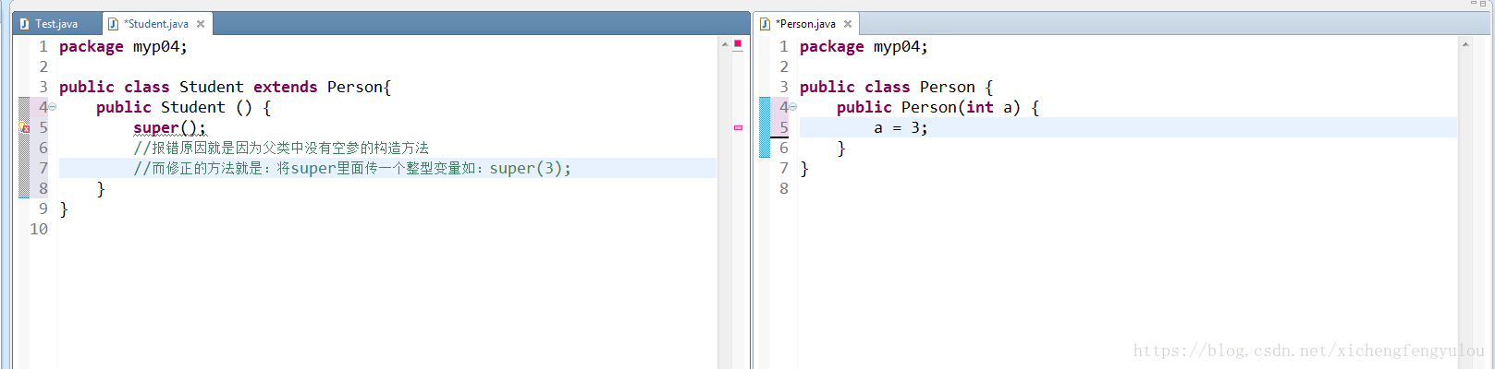Click the 'a = 3;' statement in Person.java

pos(901,127)
